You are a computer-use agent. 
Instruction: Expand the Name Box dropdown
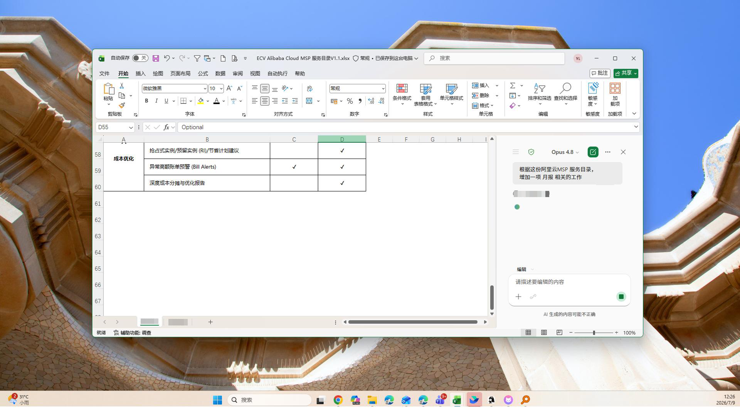coord(131,127)
